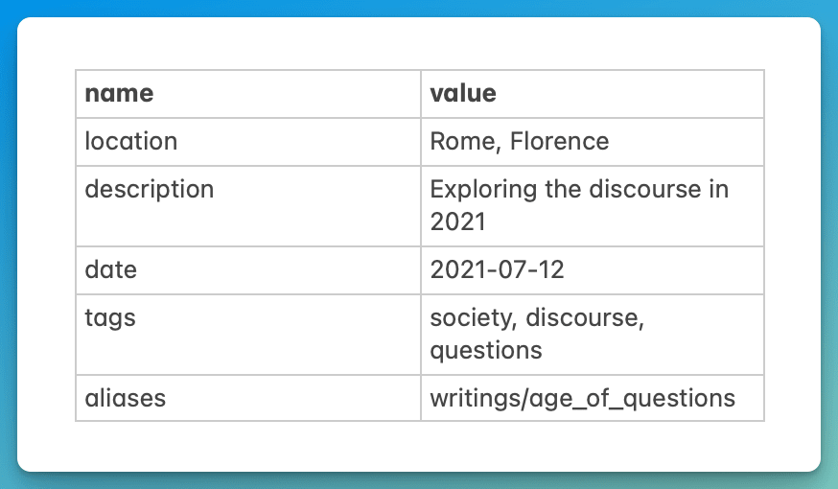Click the word "discourse," in tags value

(585, 317)
